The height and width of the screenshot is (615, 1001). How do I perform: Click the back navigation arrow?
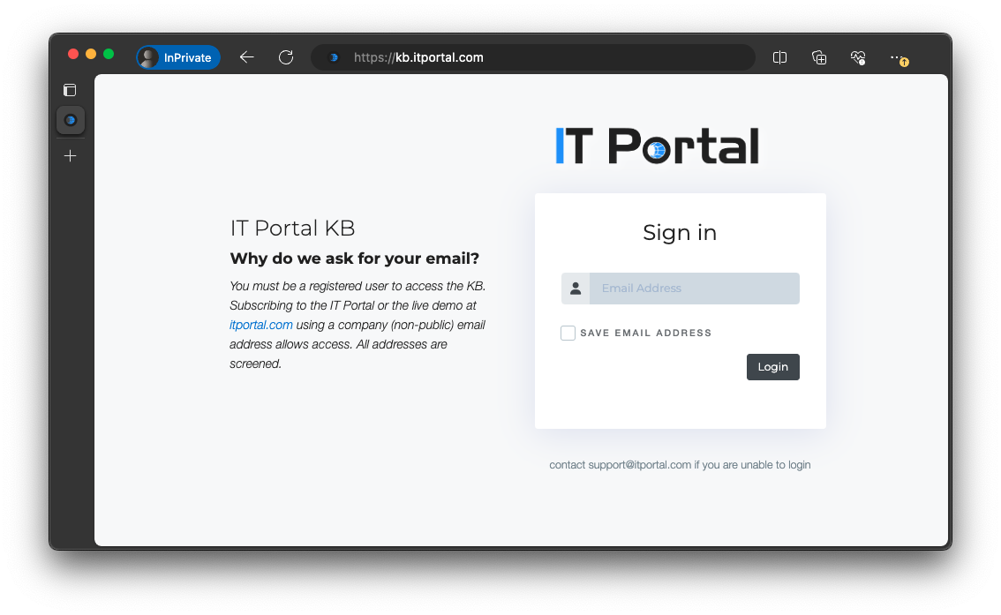[x=246, y=57]
